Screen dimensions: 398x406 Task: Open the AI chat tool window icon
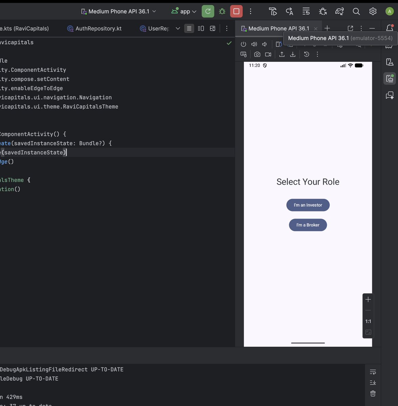390,95
